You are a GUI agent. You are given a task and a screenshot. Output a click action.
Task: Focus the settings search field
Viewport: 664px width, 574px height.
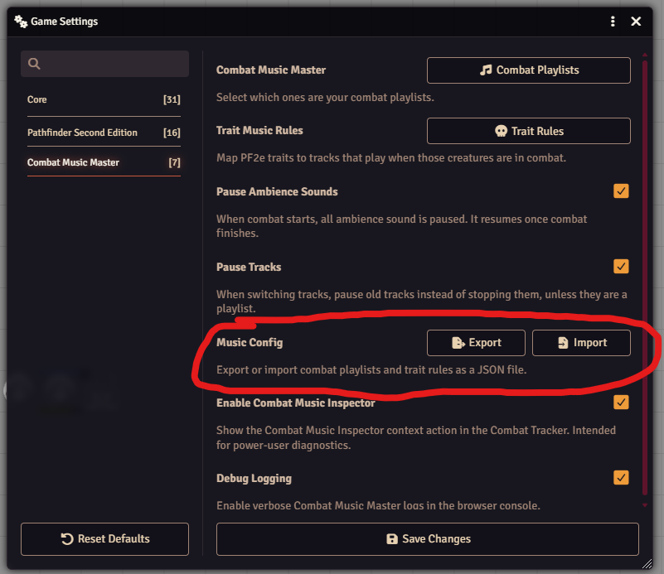[x=104, y=64]
